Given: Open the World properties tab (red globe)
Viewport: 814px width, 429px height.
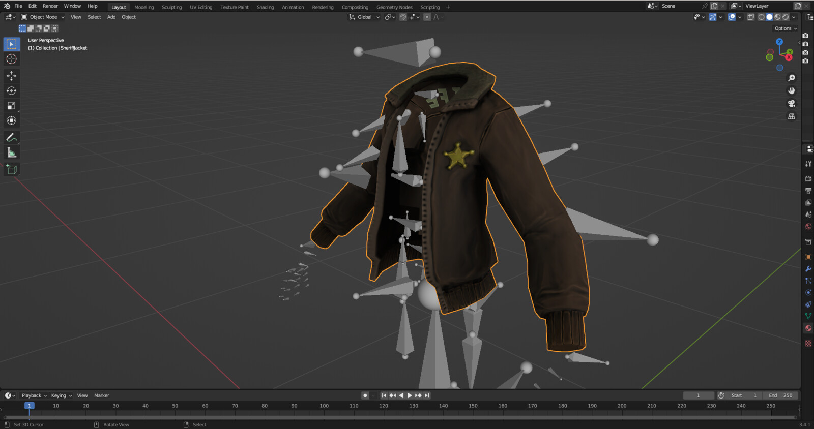Looking at the screenshot, I should click(x=808, y=226).
